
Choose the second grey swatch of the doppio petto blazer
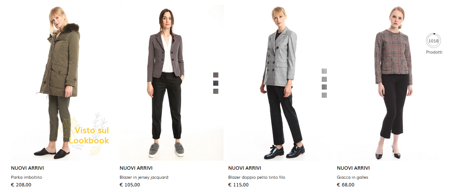point(324,79)
